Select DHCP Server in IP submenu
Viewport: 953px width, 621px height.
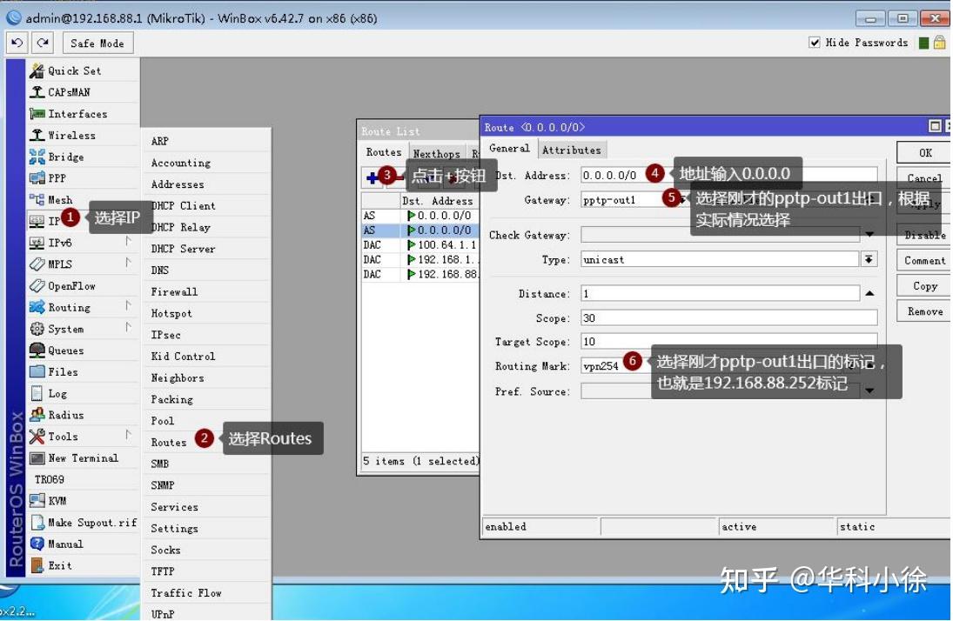183,249
